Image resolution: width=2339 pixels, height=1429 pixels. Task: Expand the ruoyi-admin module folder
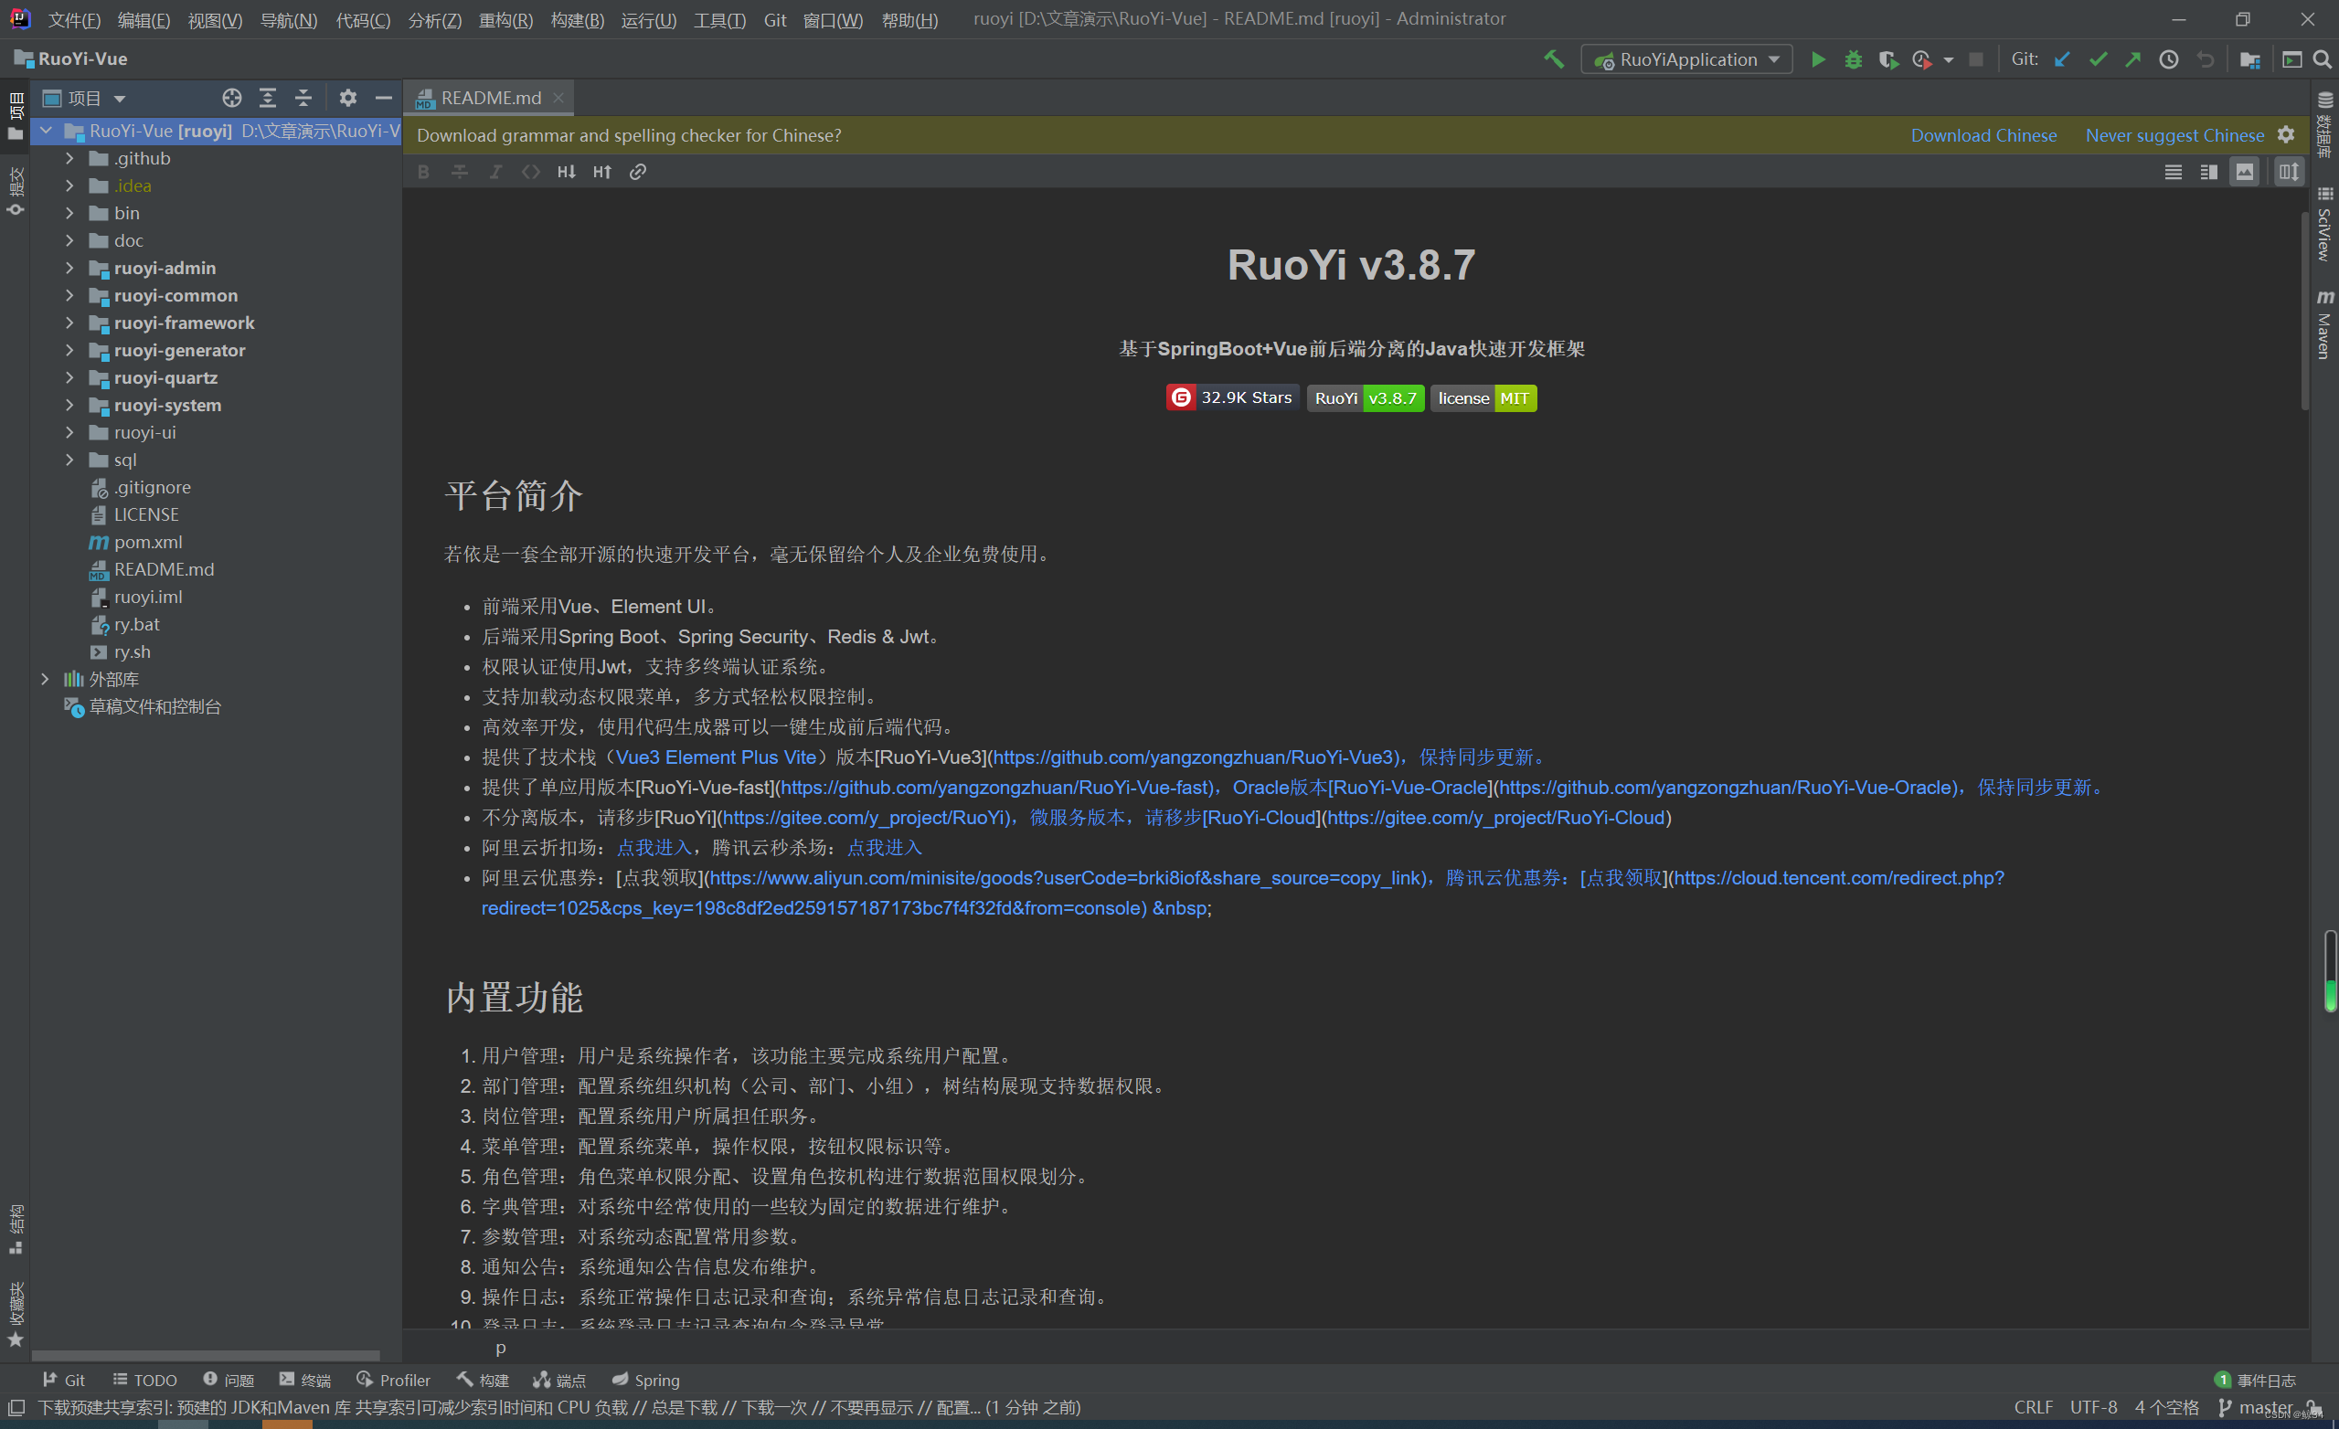tap(69, 268)
